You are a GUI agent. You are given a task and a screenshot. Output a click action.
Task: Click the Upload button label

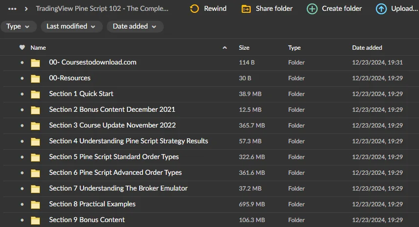pos(404,8)
